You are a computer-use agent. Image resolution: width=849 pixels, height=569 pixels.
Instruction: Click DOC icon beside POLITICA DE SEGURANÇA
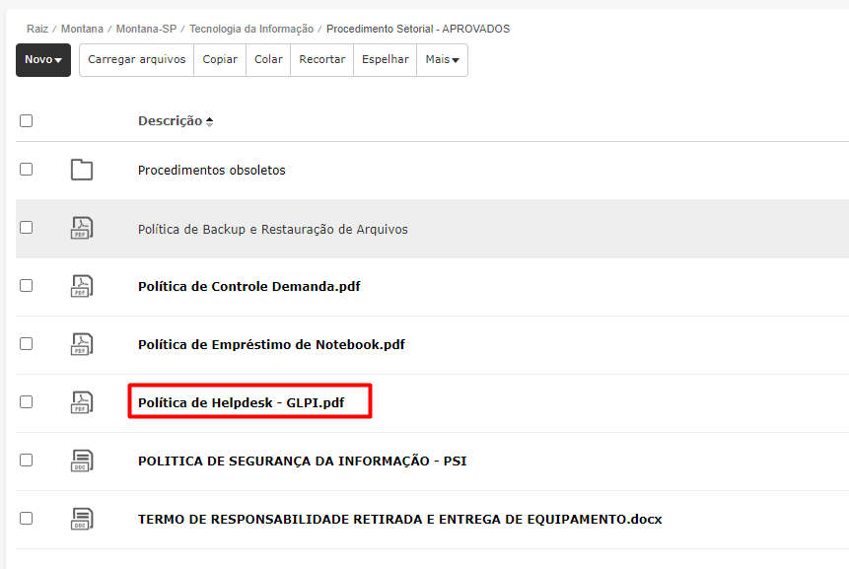82,461
